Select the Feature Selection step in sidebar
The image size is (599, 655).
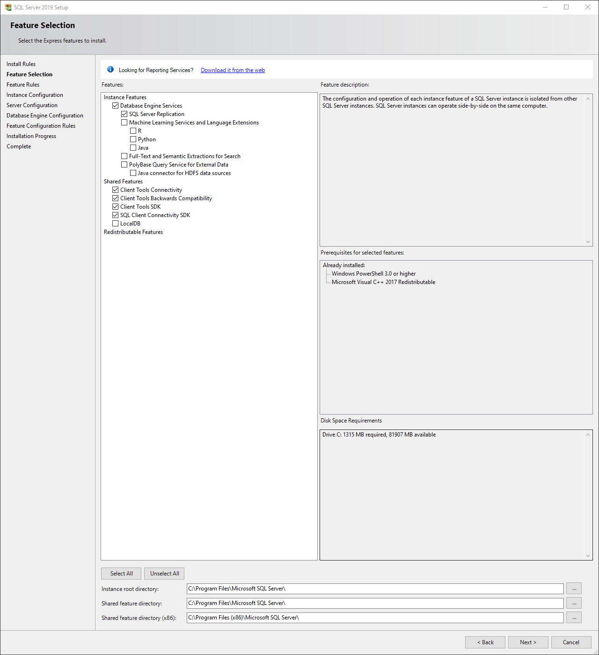point(29,74)
